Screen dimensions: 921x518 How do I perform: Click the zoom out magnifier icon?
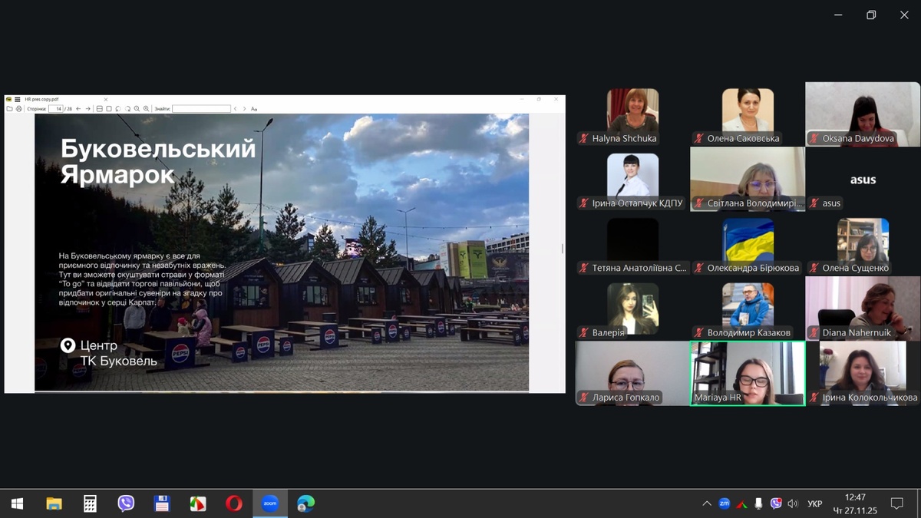click(x=137, y=109)
